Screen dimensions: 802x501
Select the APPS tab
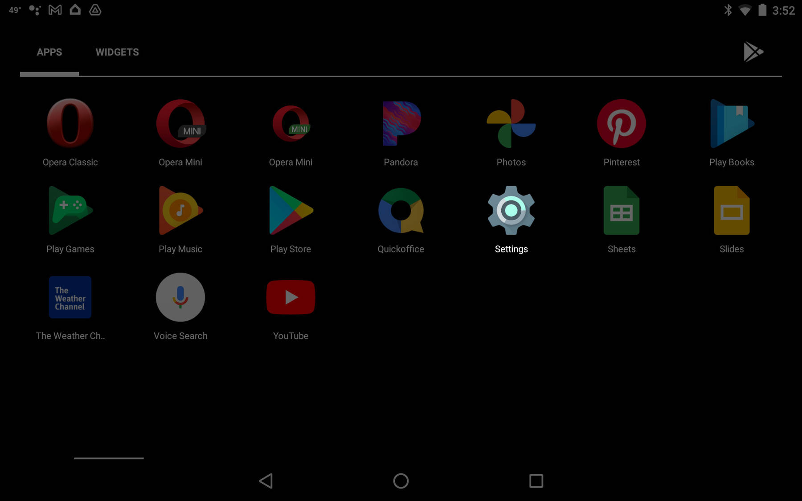[x=49, y=52]
